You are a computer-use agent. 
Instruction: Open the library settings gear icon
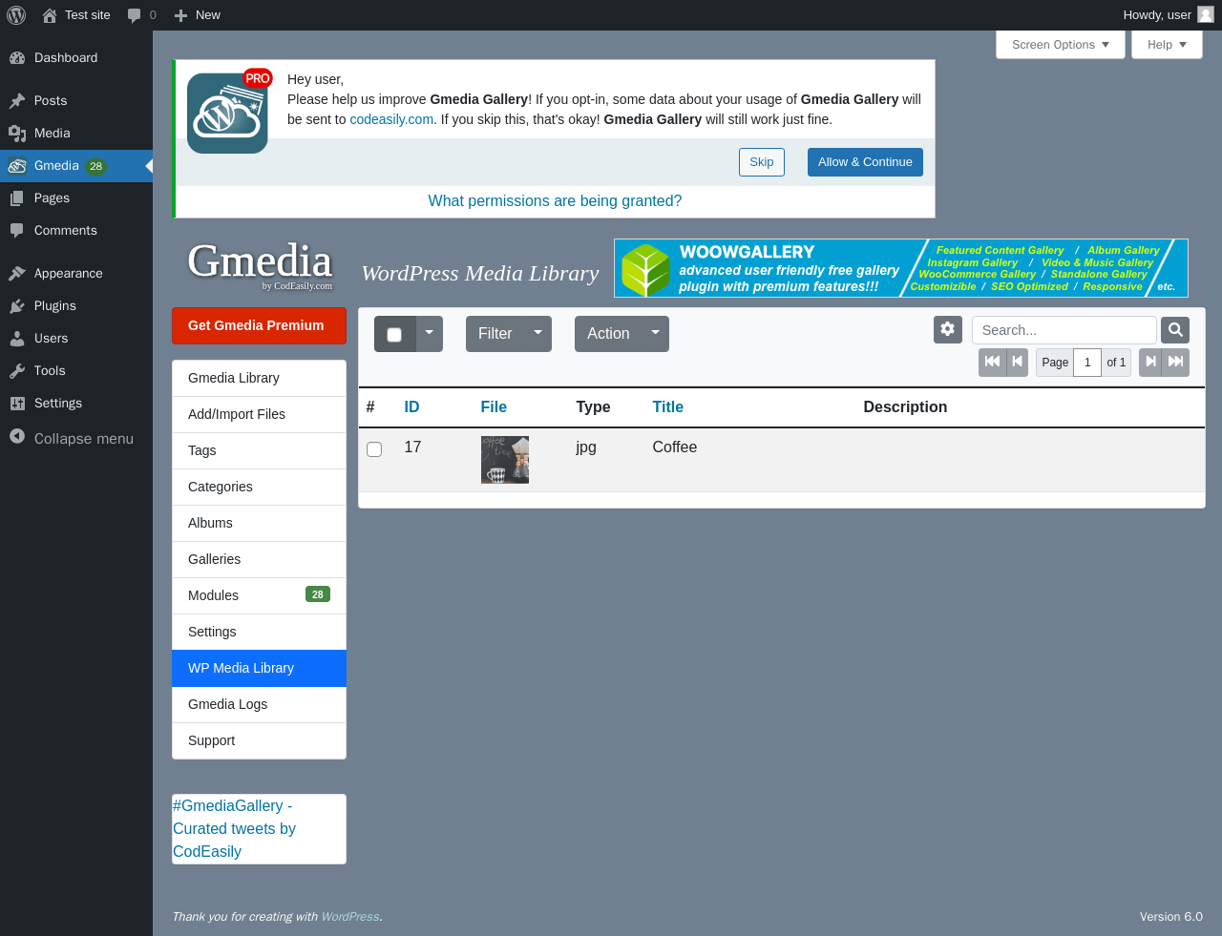[x=948, y=329]
